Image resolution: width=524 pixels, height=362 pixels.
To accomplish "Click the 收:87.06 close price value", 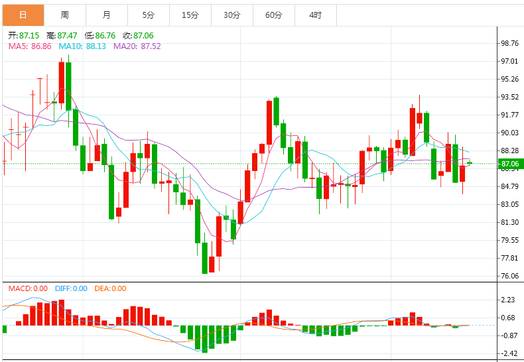I will coord(138,35).
